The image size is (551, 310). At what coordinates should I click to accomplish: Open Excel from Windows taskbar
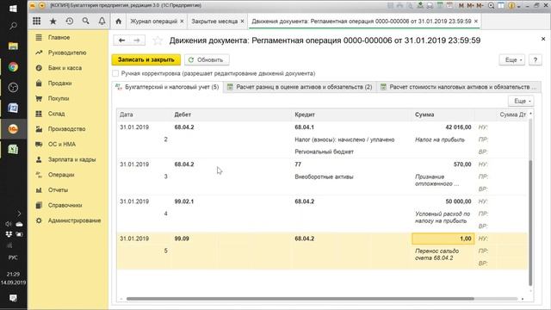[14, 149]
